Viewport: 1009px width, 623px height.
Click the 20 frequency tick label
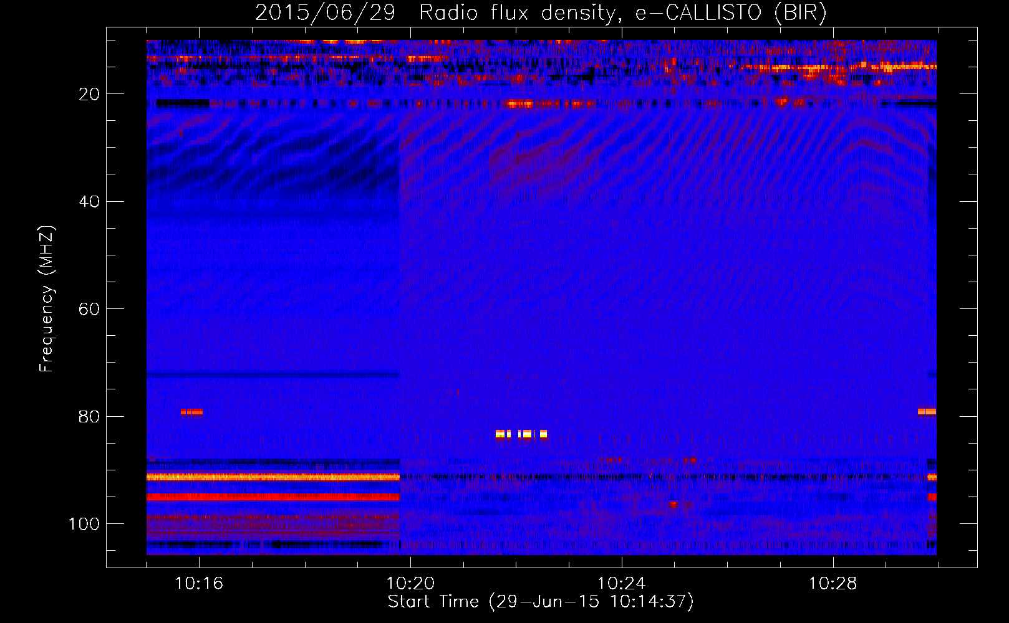point(90,94)
